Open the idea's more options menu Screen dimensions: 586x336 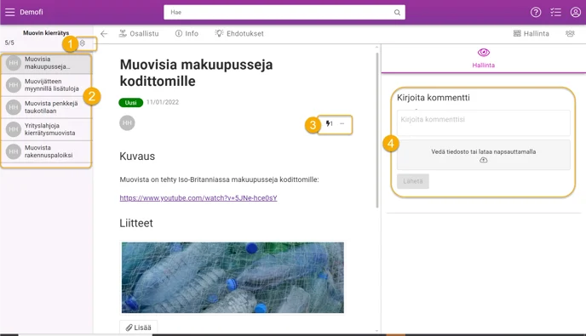342,123
